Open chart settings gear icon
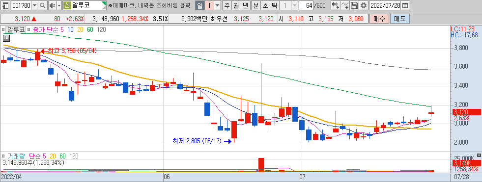The height and width of the screenshot is (182, 482). pos(364,5)
